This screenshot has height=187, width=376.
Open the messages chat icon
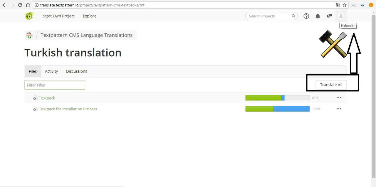point(329,16)
